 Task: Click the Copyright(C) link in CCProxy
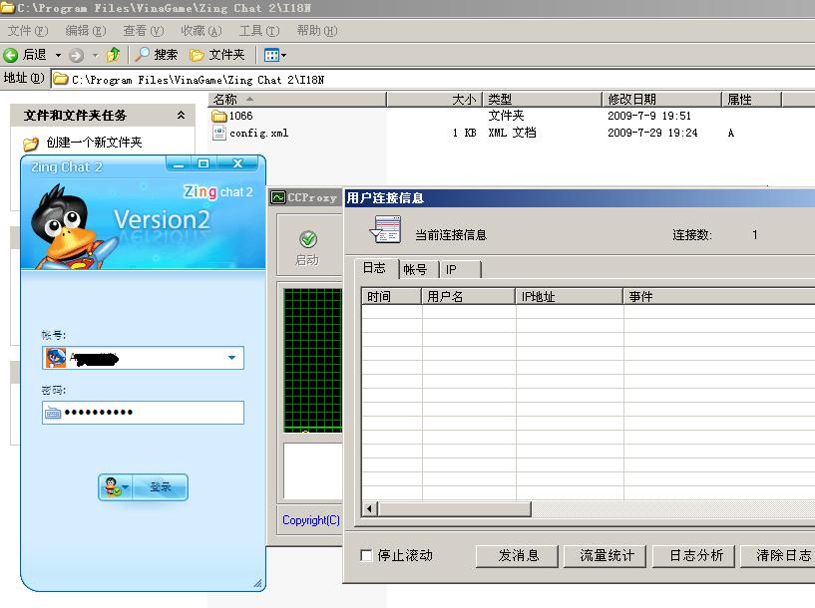point(311,520)
